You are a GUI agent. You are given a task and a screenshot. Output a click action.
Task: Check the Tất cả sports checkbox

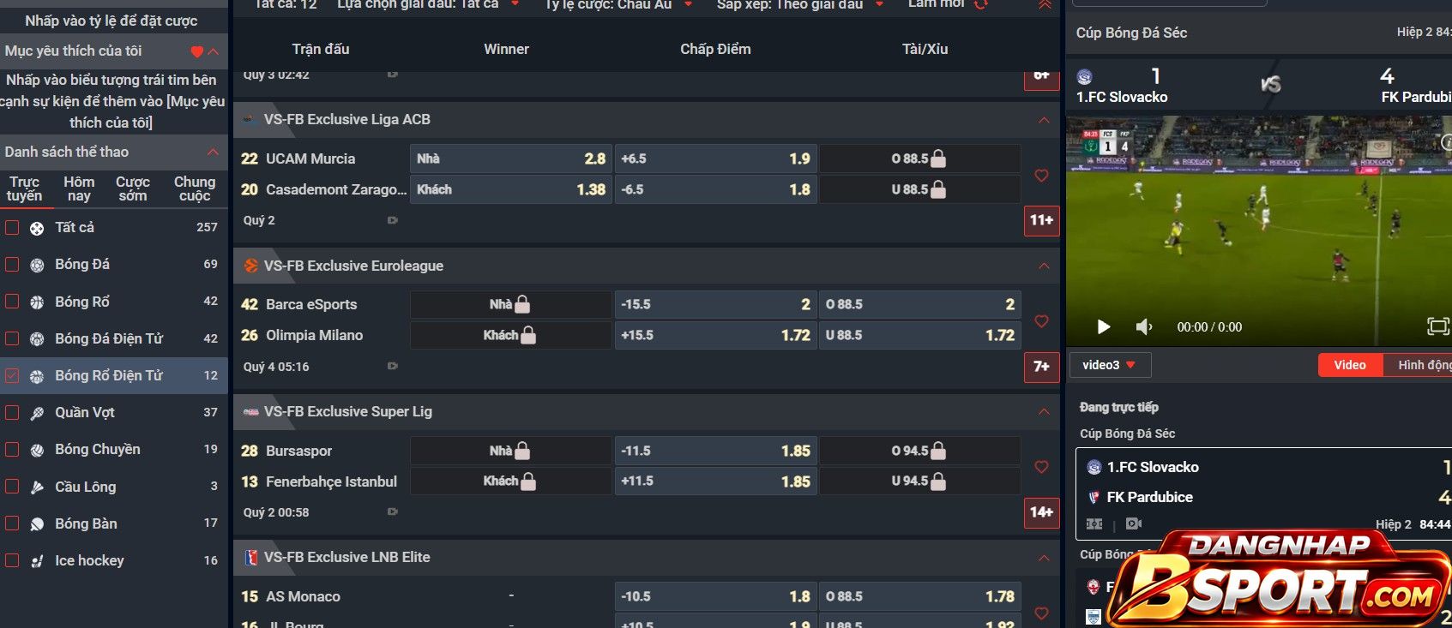click(12, 228)
